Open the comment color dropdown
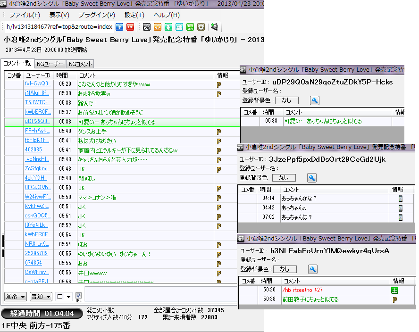The width and height of the screenshot is (419, 332). click(x=64, y=297)
